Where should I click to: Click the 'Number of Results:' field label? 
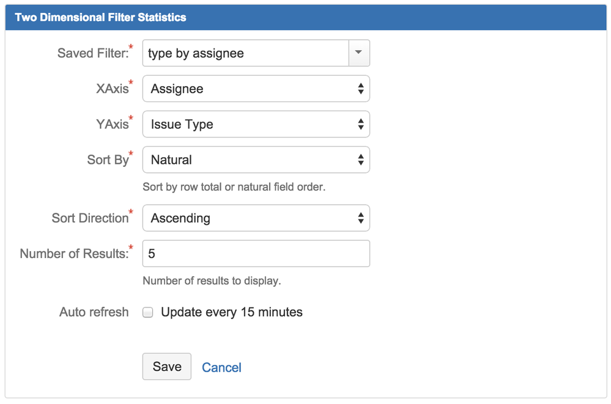74,254
